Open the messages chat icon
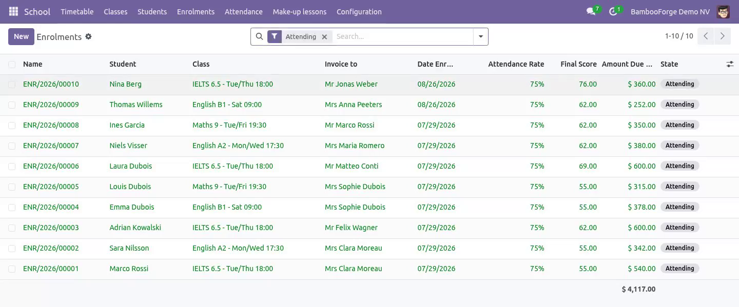Image resolution: width=739 pixels, height=307 pixels. (591, 11)
